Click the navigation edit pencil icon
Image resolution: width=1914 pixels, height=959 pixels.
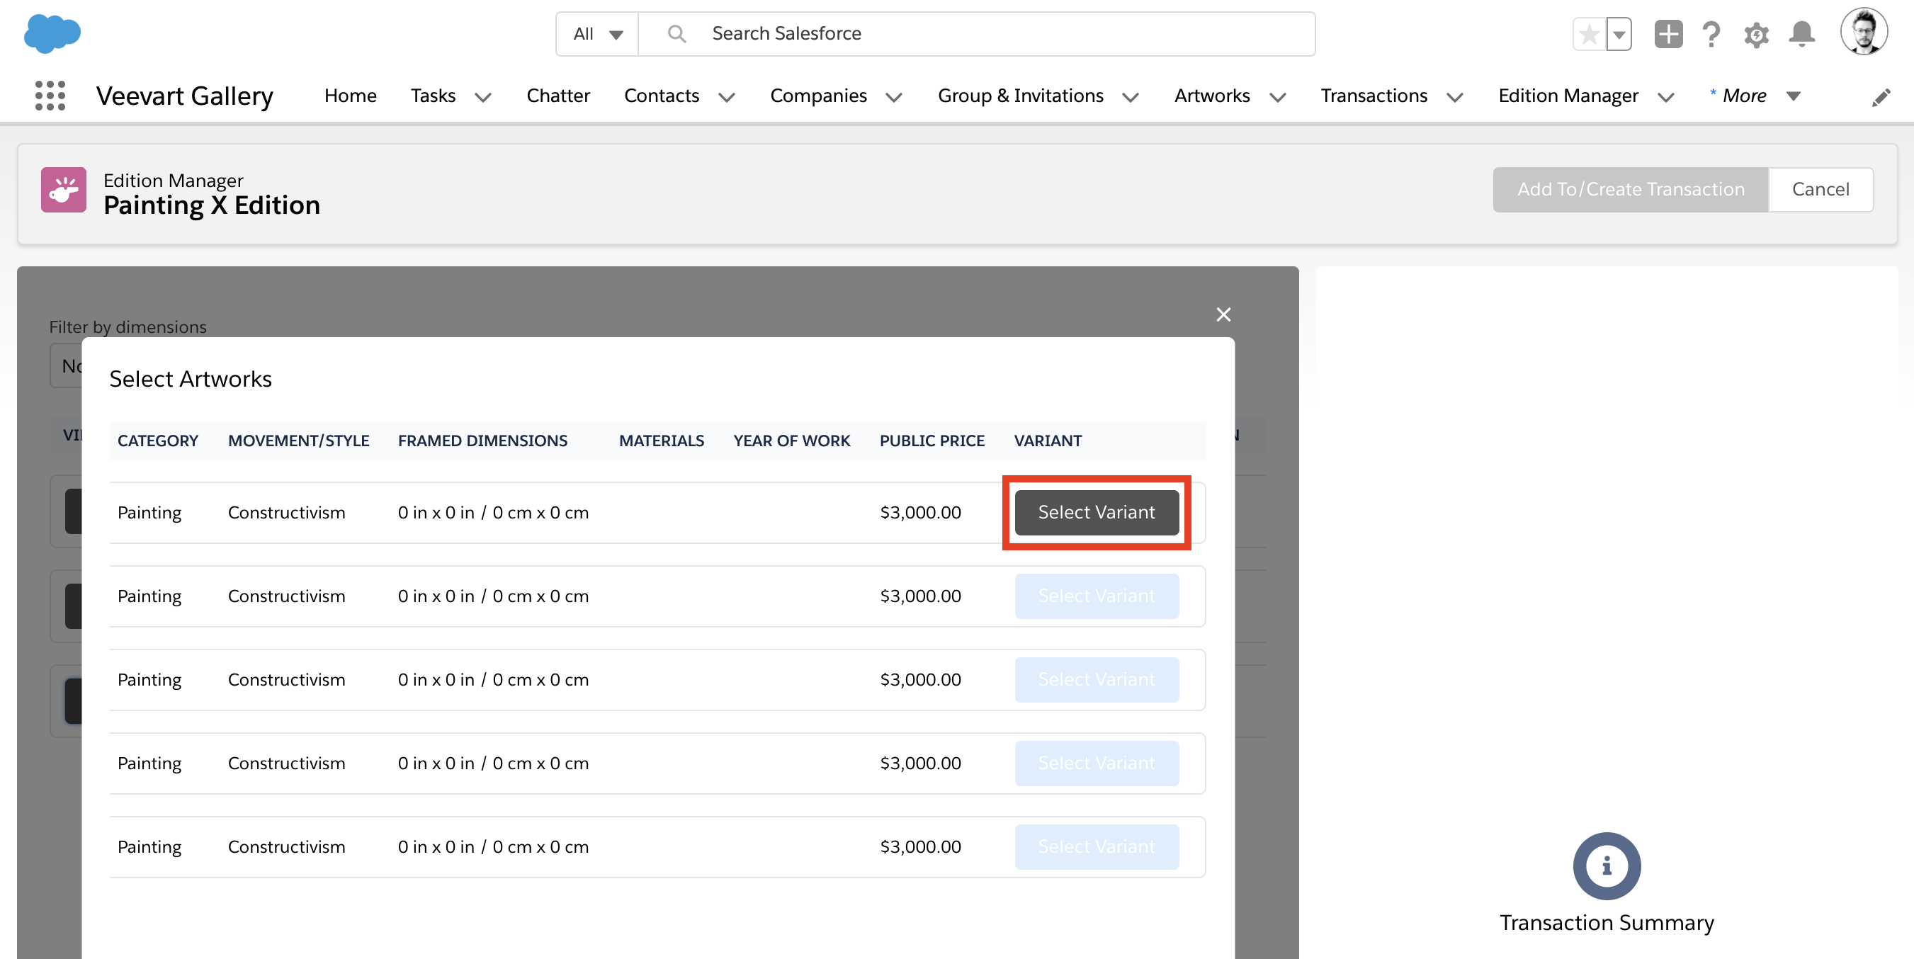click(1882, 96)
